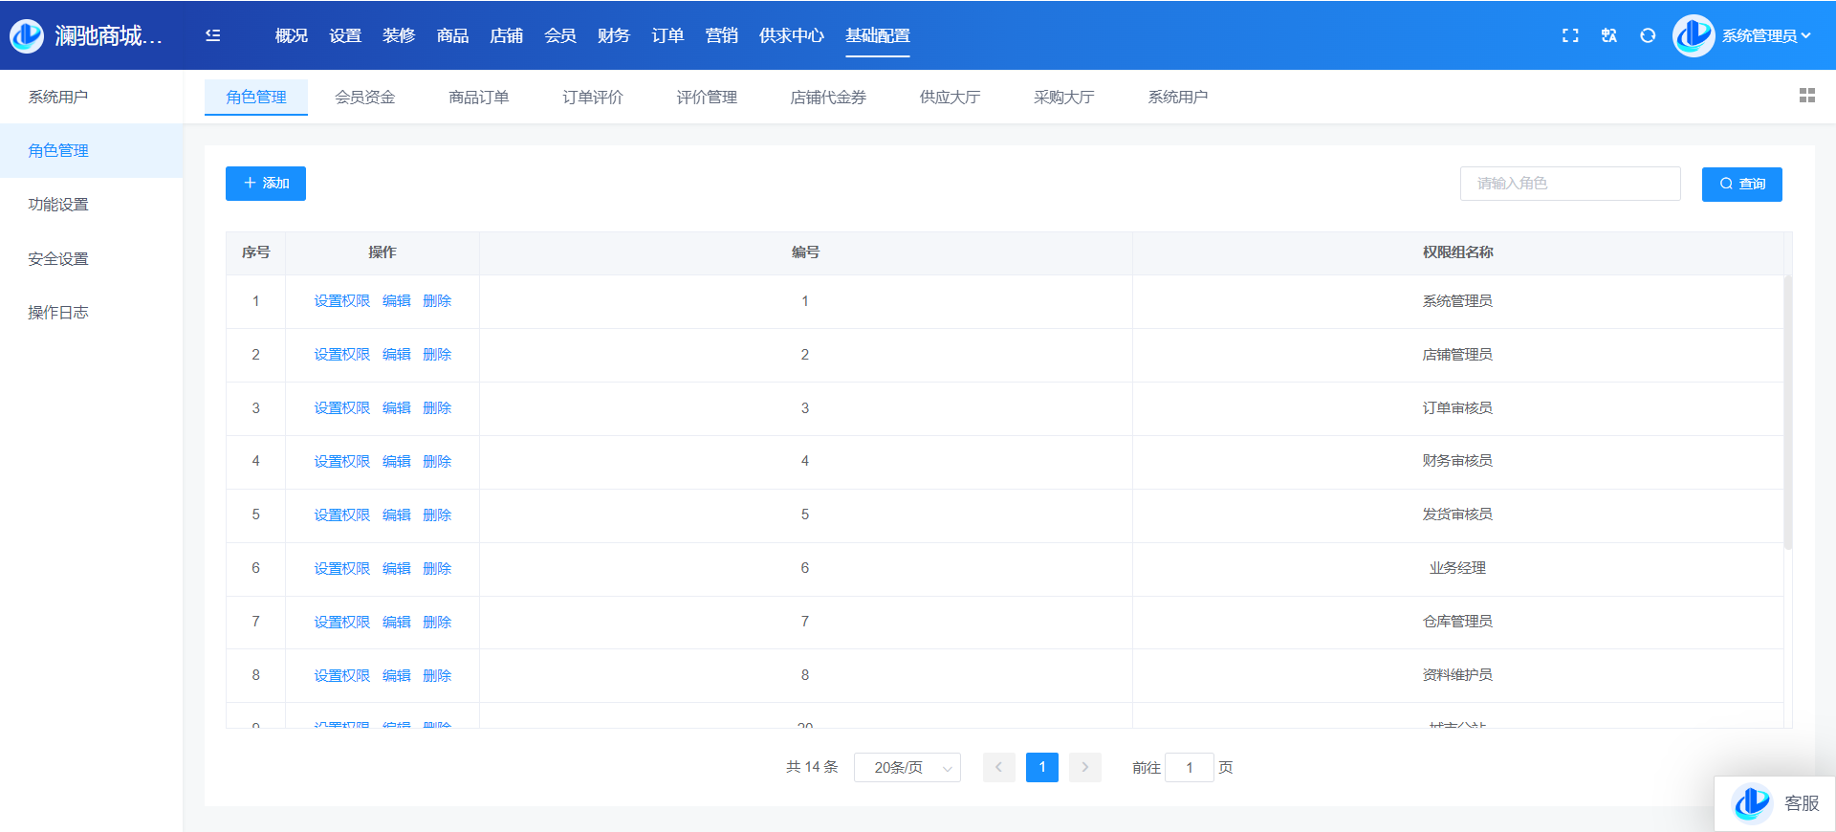Viewport: 1836px width, 832px height.
Task: Open the grid view icon beside tabs
Action: 1806,96
